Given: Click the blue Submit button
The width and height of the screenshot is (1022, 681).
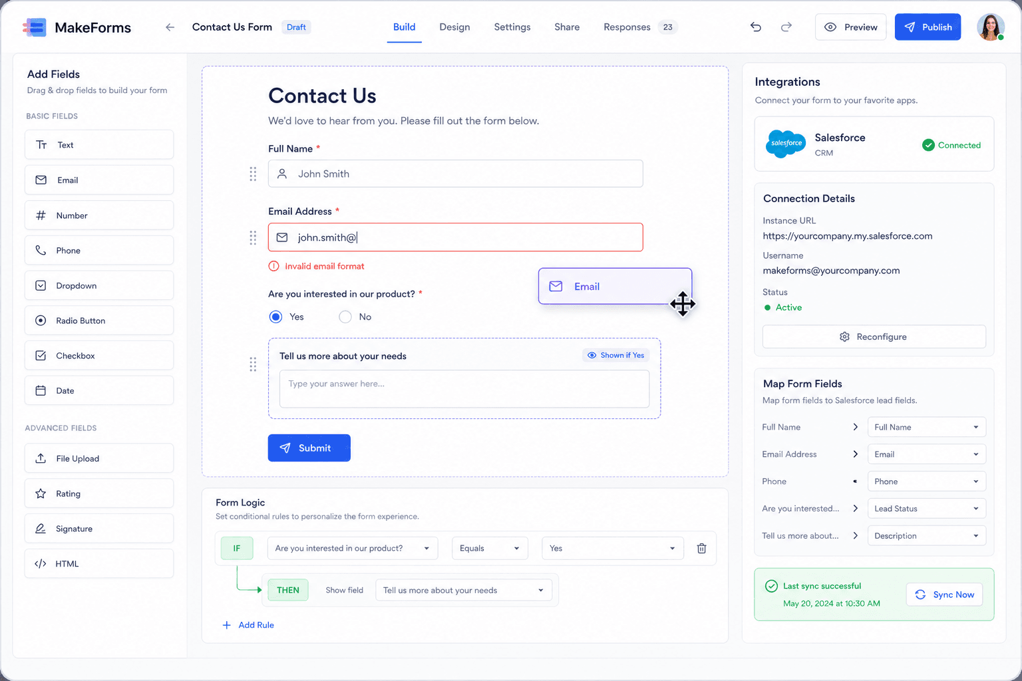Looking at the screenshot, I should tap(309, 448).
